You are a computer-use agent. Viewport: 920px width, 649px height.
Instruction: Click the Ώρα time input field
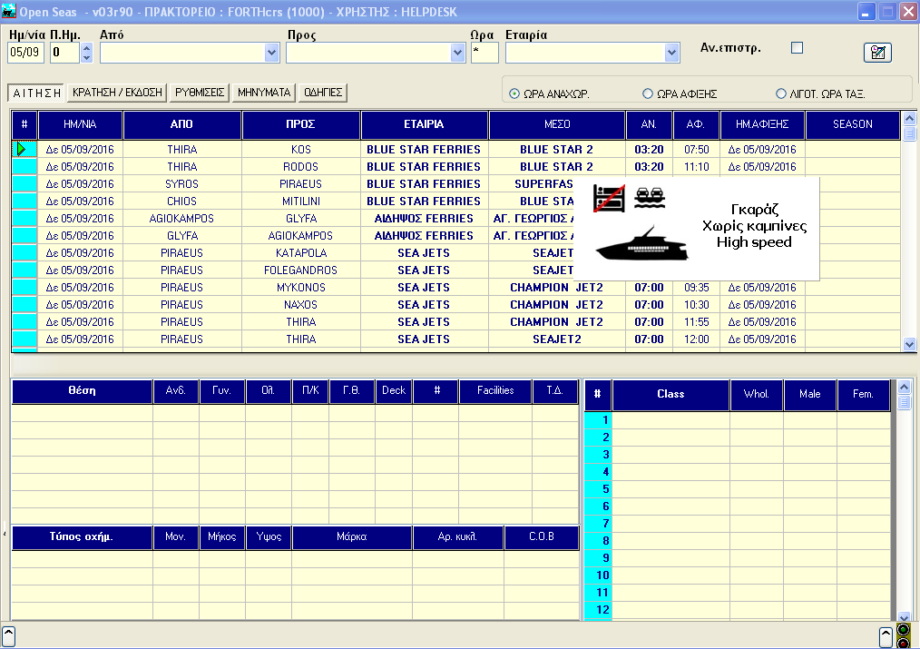coord(484,53)
